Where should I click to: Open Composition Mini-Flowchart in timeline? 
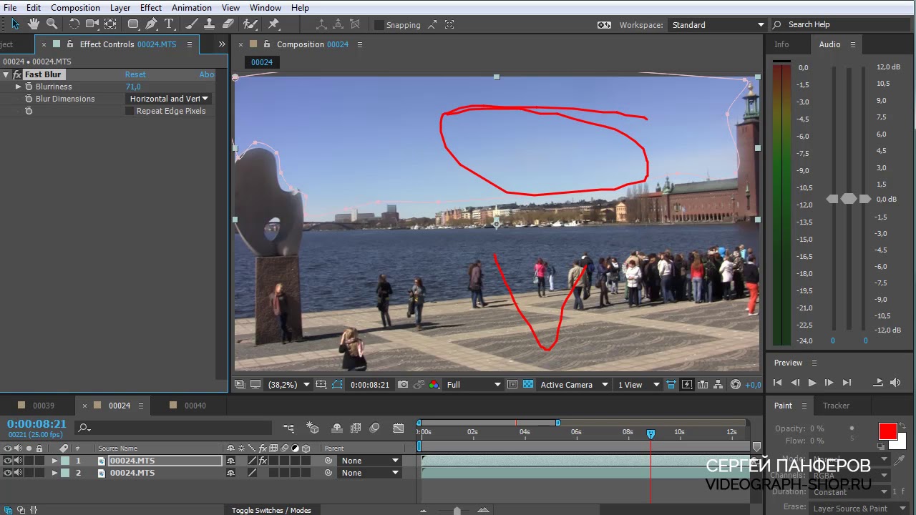click(x=288, y=428)
